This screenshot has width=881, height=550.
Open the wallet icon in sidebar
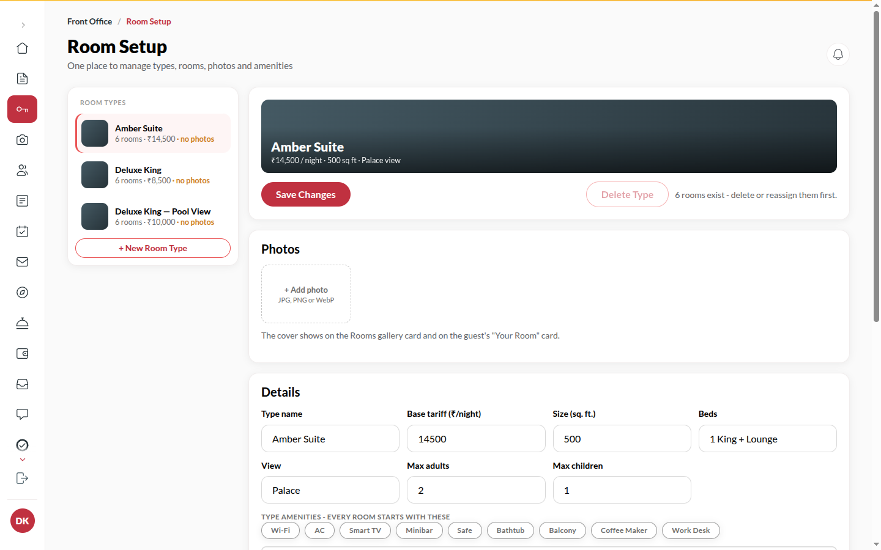click(x=23, y=354)
